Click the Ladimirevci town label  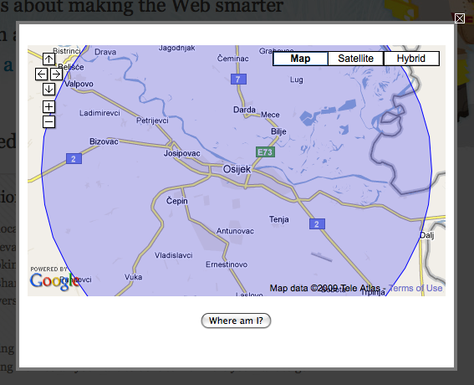(99, 113)
